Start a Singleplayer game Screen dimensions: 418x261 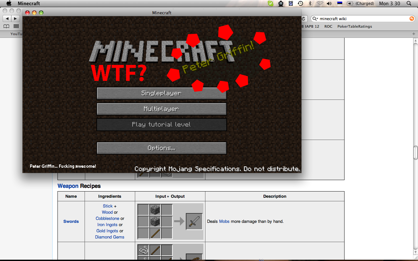[x=162, y=93]
